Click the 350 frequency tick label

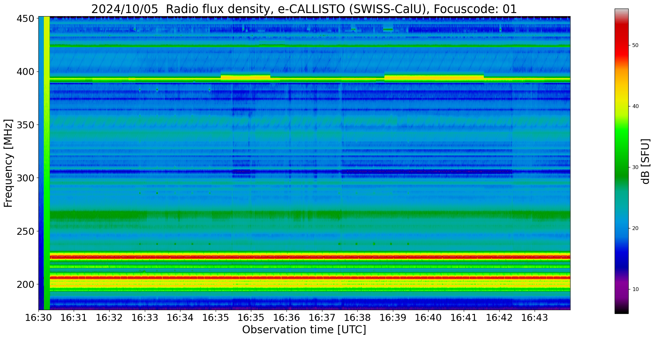25,125
